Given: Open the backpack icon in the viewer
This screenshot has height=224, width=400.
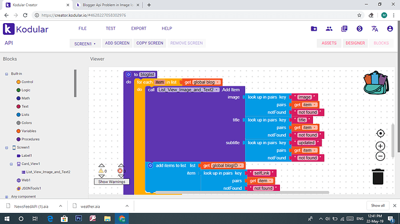Looking at the screenshot, I should [376, 83].
